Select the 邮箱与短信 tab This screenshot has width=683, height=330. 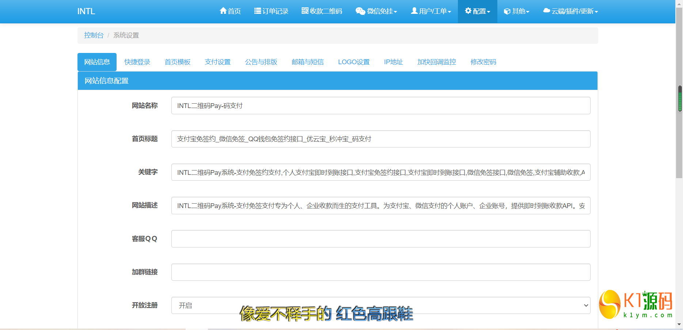(x=307, y=62)
